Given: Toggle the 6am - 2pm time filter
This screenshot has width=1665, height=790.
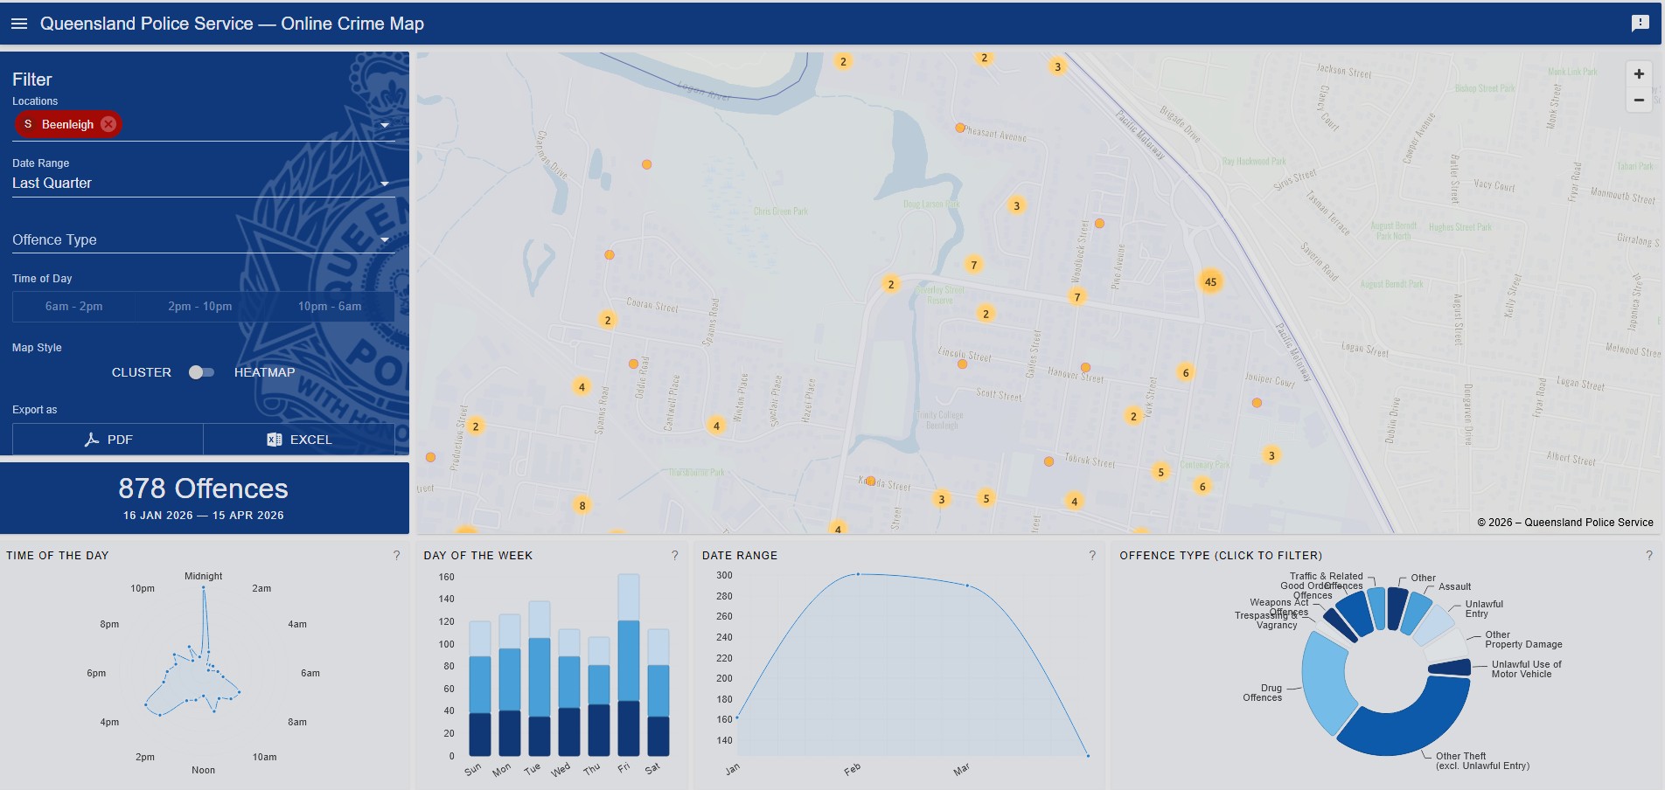Looking at the screenshot, I should 74,307.
